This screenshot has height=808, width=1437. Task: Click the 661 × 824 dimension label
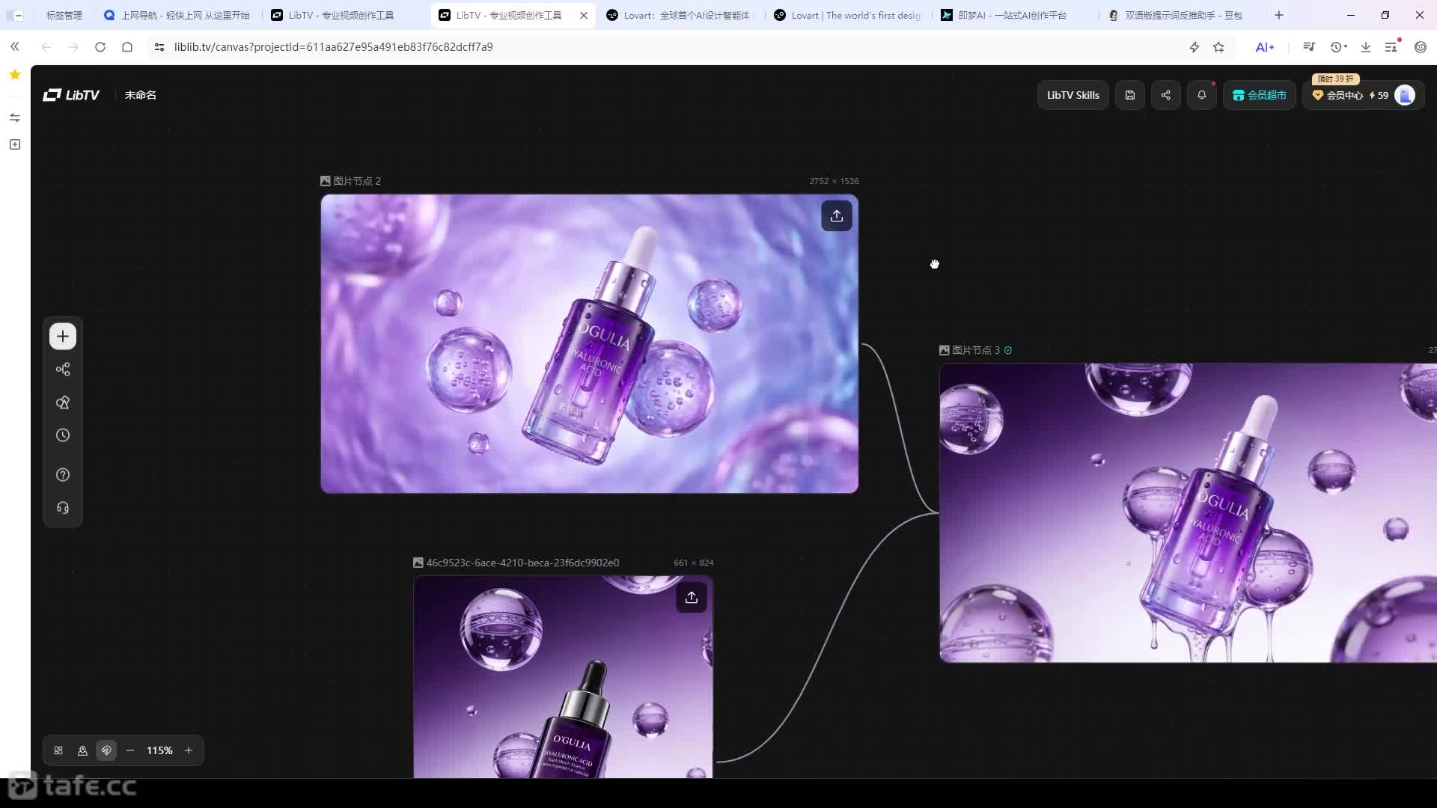coord(694,563)
